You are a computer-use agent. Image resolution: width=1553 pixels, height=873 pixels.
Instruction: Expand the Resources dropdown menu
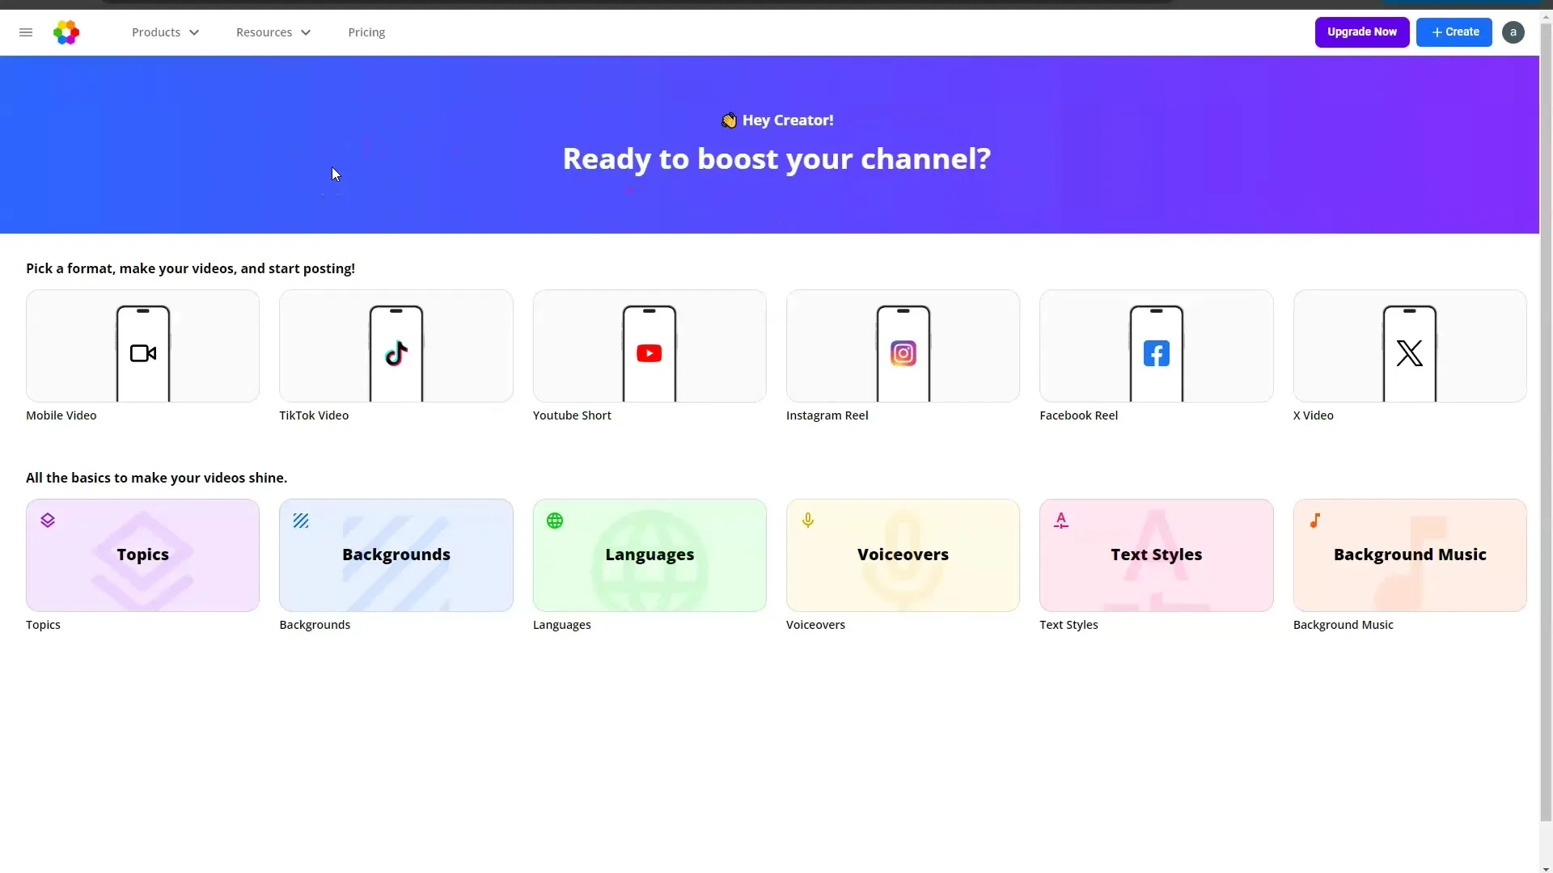point(273,32)
